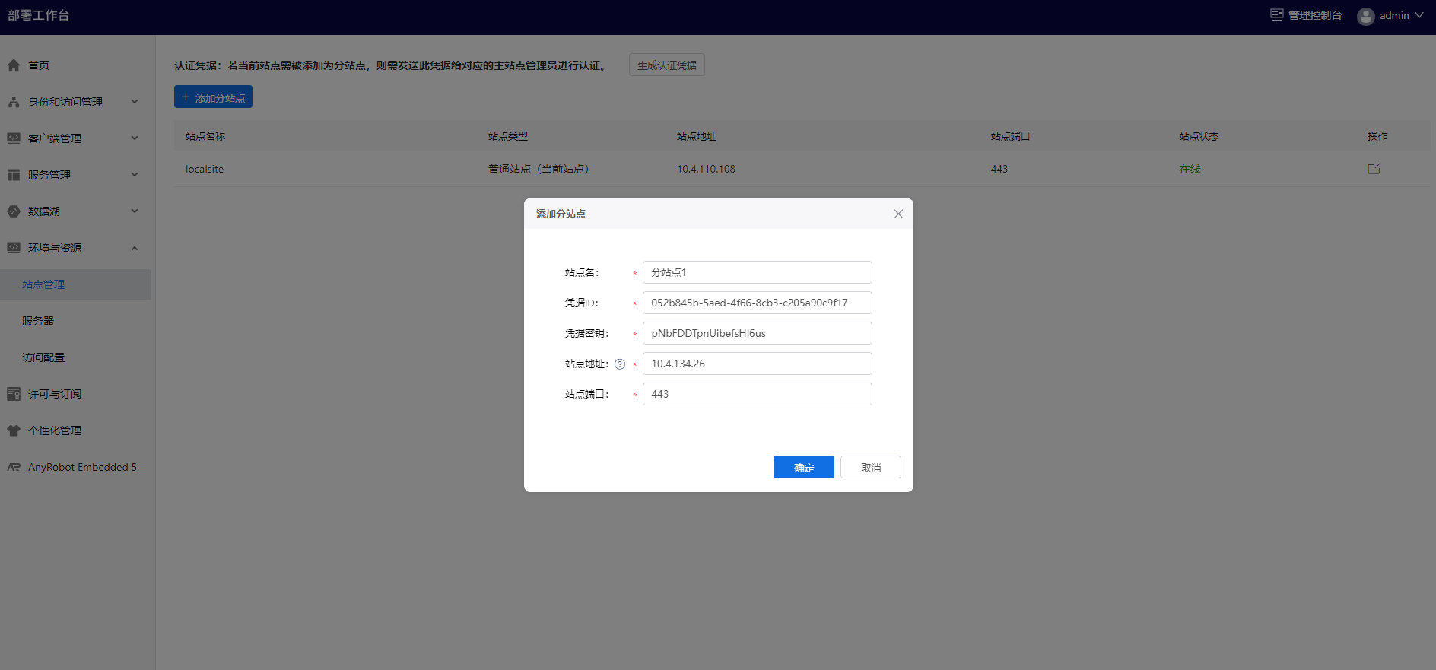
Task: Expand the 客户端管理 menu arrow
Action: [x=135, y=138]
